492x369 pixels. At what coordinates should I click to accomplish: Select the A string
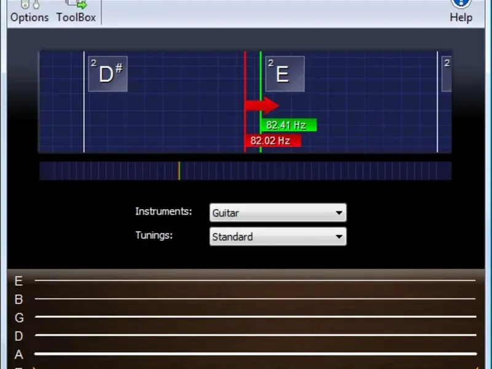[255, 354]
